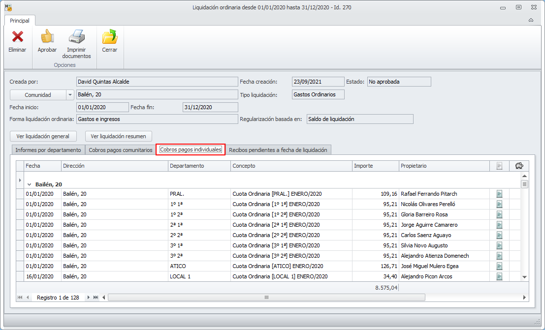Open document icon for Silvia Novo Augusto row
The image size is (545, 330).
tap(500, 245)
